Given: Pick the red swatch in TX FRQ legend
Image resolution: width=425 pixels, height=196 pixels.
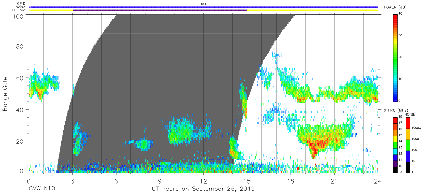Looking at the screenshot, I should [395, 120].
